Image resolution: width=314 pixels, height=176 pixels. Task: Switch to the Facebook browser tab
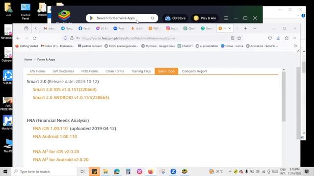[84, 28]
